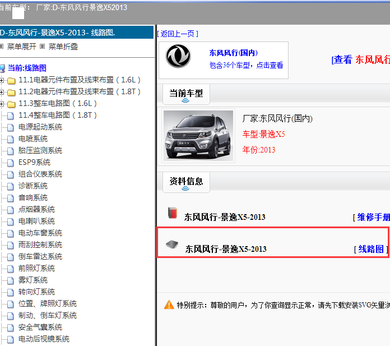Open 安全气囊系统 tree item
The image size is (390, 346).
(40, 327)
